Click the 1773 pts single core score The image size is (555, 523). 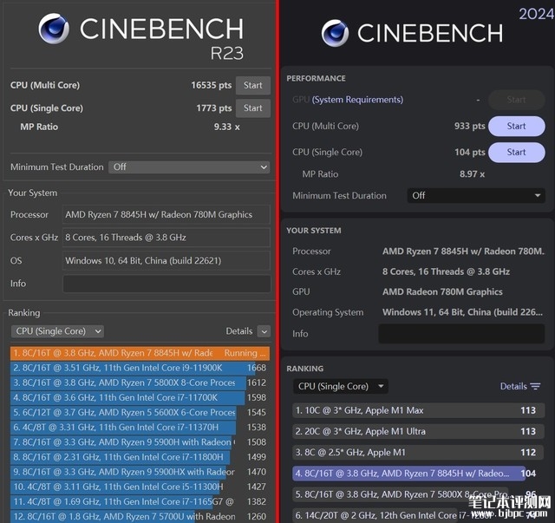point(214,108)
